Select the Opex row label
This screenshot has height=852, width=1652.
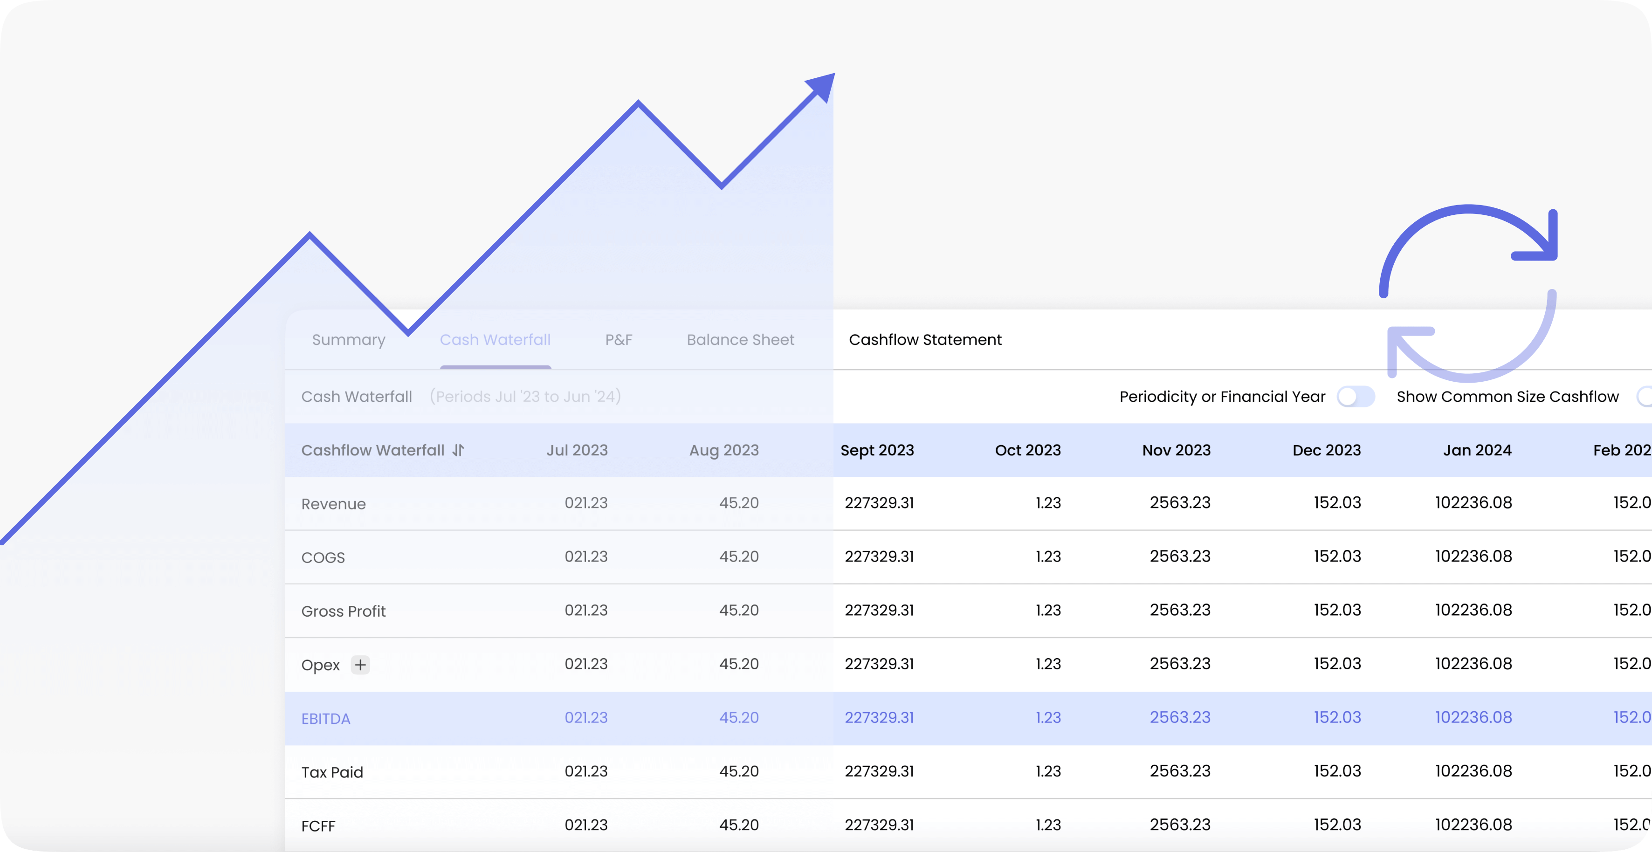(x=320, y=666)
